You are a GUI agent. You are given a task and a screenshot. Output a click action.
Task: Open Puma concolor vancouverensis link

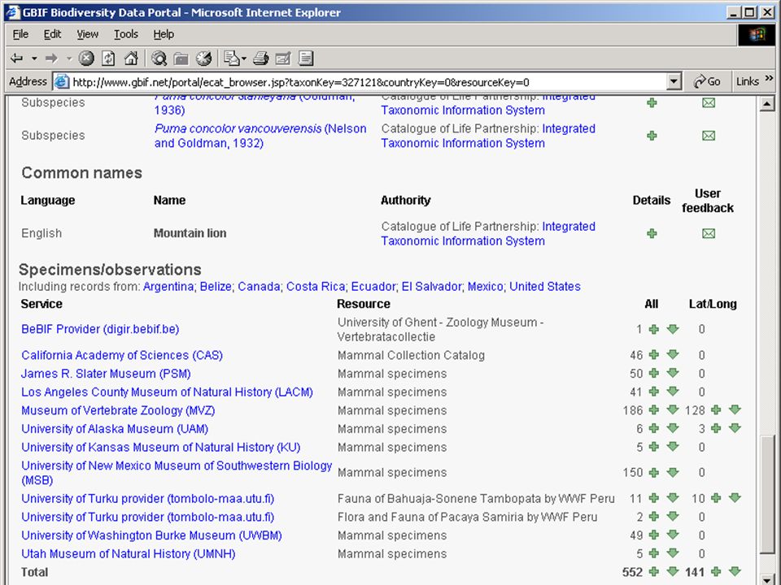coord(260,136)
